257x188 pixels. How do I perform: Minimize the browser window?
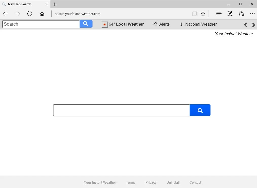pyautogui.click(x=229, y=4)
